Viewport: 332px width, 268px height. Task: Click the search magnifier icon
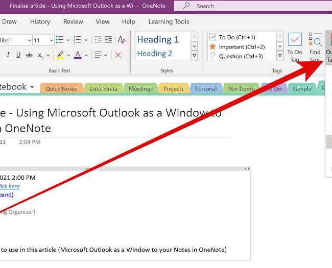(186, 6)
